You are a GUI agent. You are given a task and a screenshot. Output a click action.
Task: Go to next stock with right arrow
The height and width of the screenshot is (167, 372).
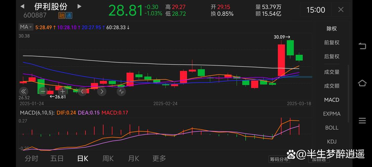point(79,6)
